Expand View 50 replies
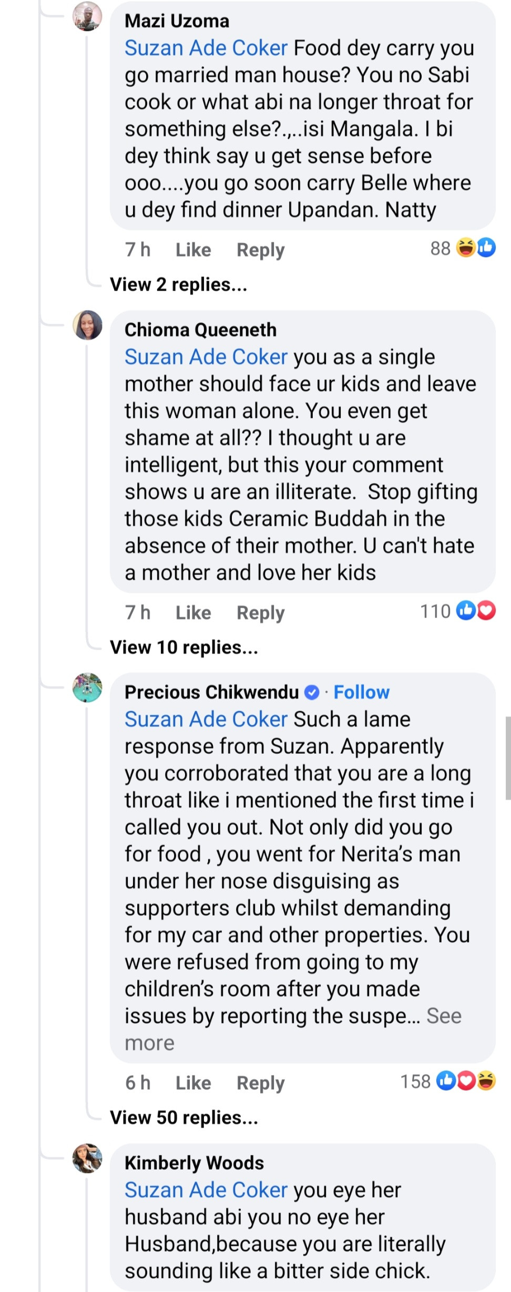 point(183,1117)
